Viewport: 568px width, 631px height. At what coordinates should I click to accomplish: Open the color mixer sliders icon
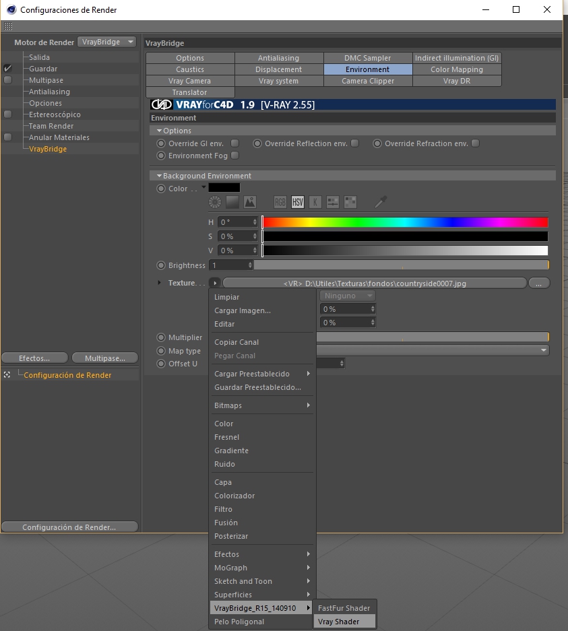[x=332, y=202]
